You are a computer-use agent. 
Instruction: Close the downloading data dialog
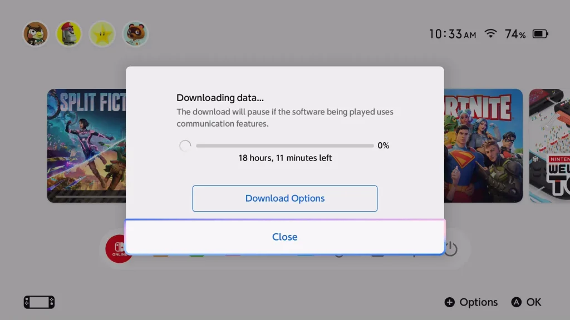[x=284, y=237]
